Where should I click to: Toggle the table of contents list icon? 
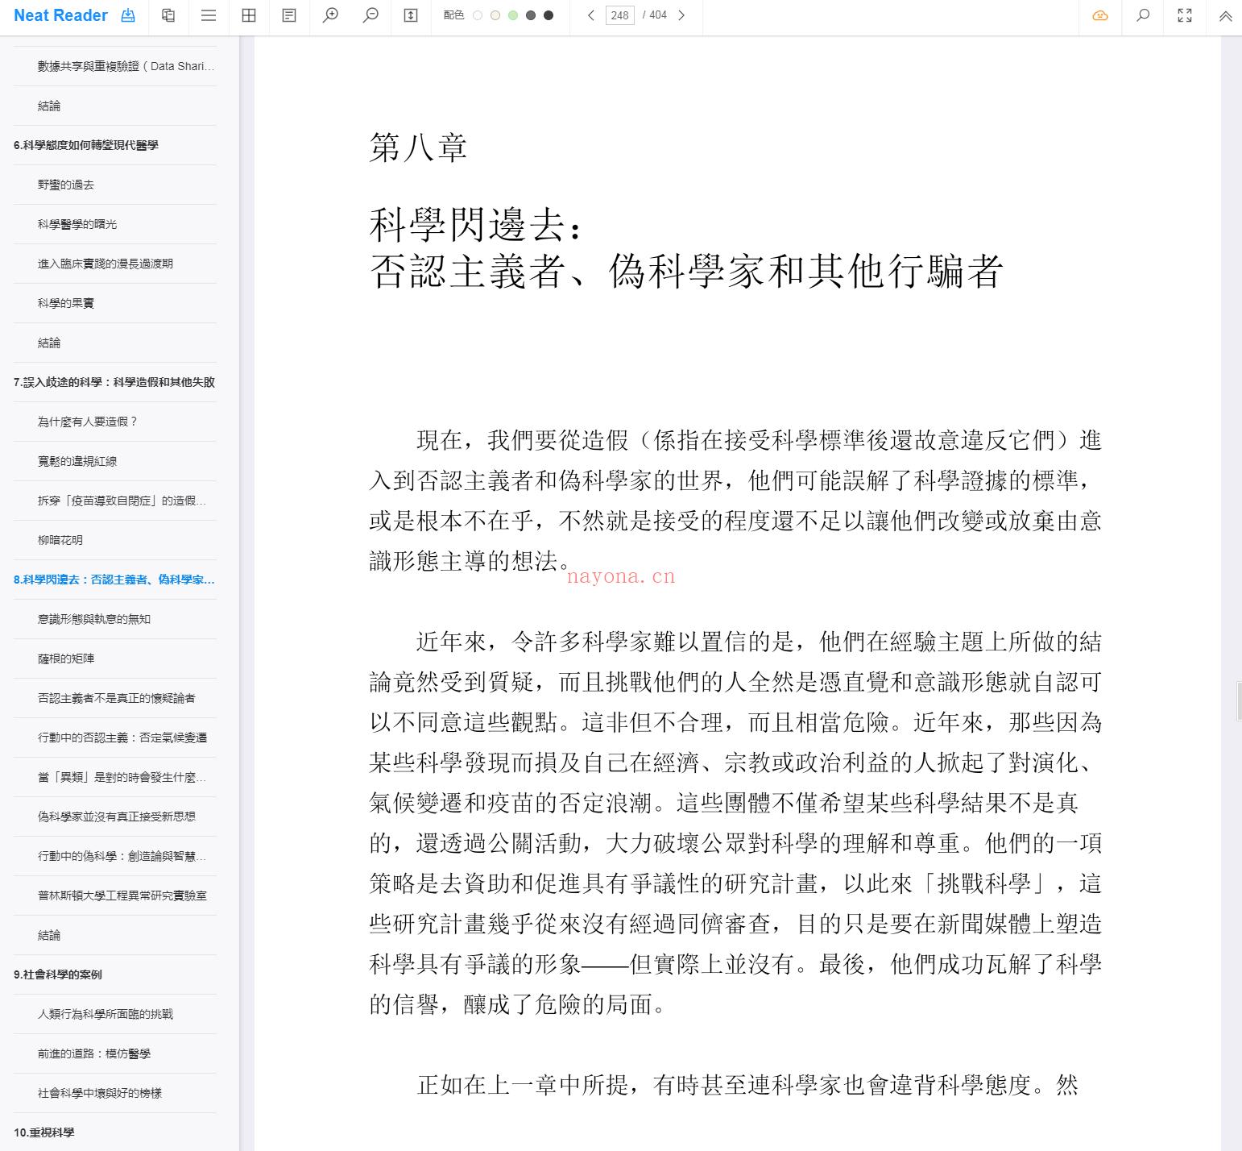point(209,15)
